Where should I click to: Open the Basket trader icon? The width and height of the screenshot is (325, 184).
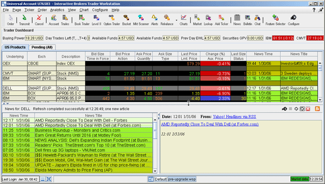(x=126, y=20)
